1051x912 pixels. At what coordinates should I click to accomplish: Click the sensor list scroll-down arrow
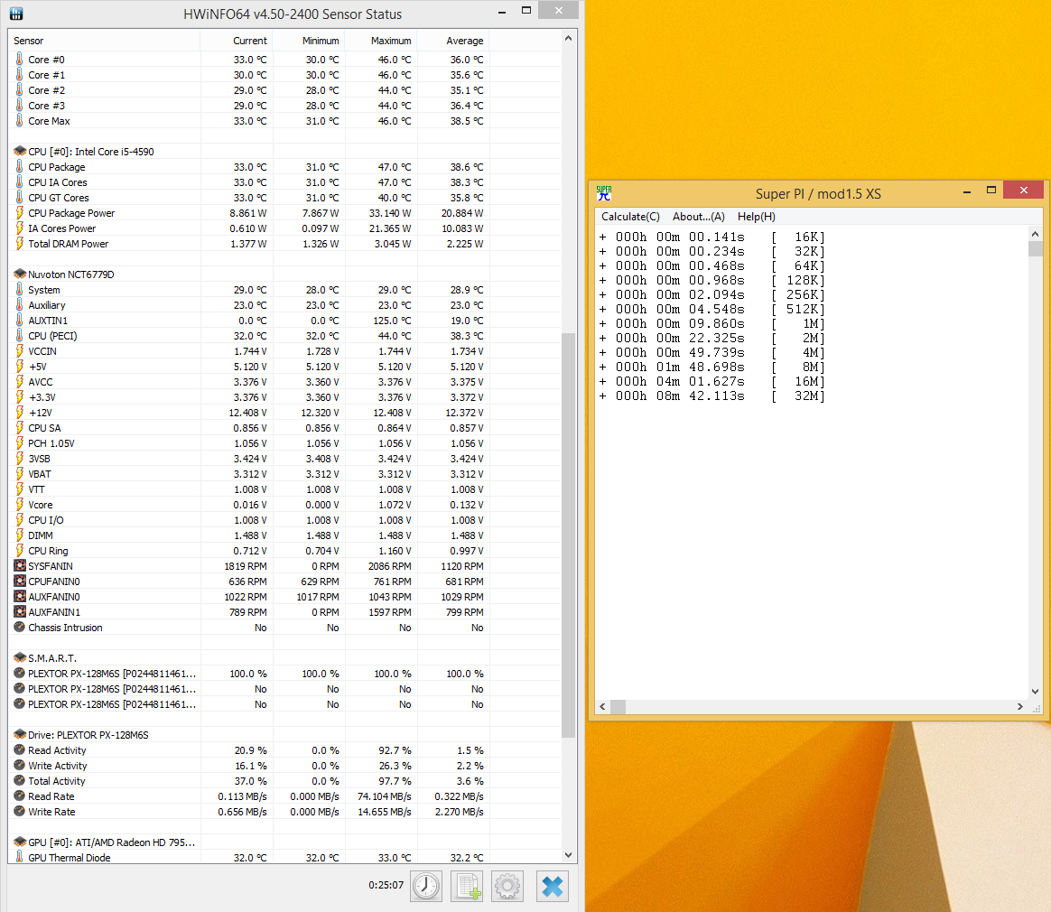568,854
